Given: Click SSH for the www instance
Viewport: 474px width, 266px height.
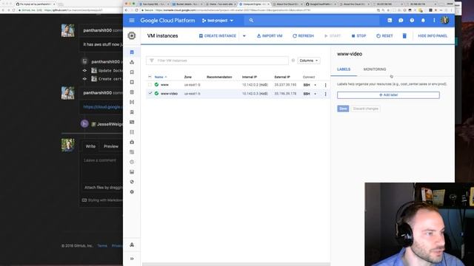Looking at the screenshot, I should click(307, 85).
